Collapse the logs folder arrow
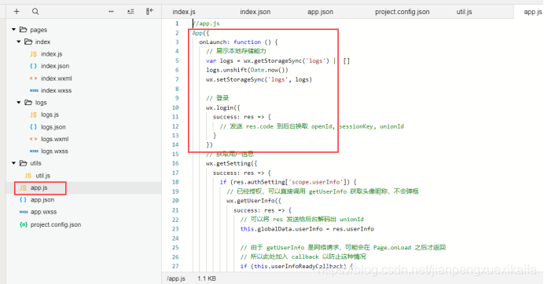Viewport: 544px width, 284px height. pyautogui.click(x=19, y=103)
